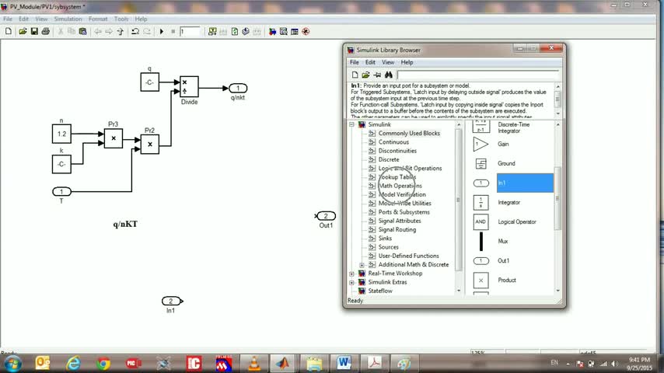Select the Signal Routing library

[397, 229]
